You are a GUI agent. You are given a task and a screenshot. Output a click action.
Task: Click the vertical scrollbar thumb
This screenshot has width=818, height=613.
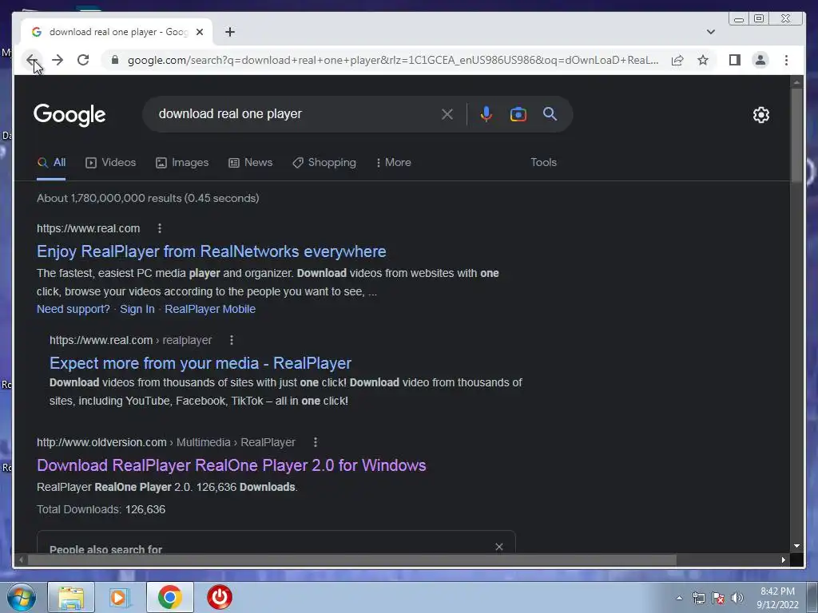(796, 136)
